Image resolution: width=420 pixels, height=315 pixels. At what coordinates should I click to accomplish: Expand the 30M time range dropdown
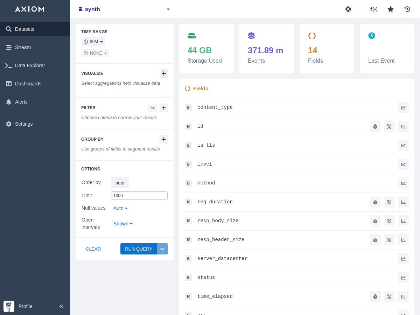pyautogui.click(x=93, y=42)
